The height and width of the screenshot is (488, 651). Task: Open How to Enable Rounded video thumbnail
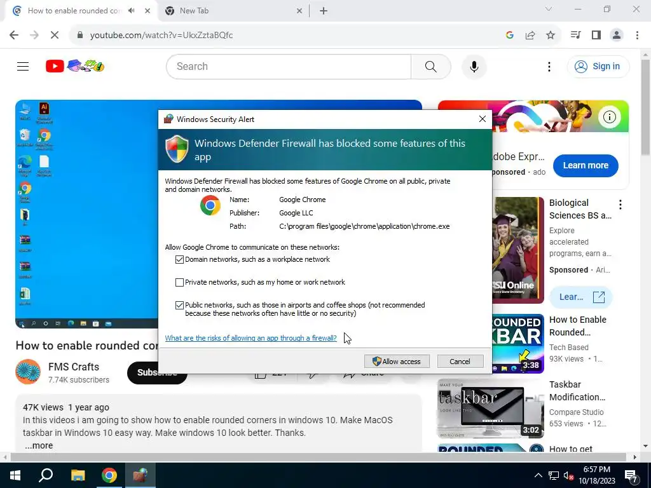click(x=517, y=344)
